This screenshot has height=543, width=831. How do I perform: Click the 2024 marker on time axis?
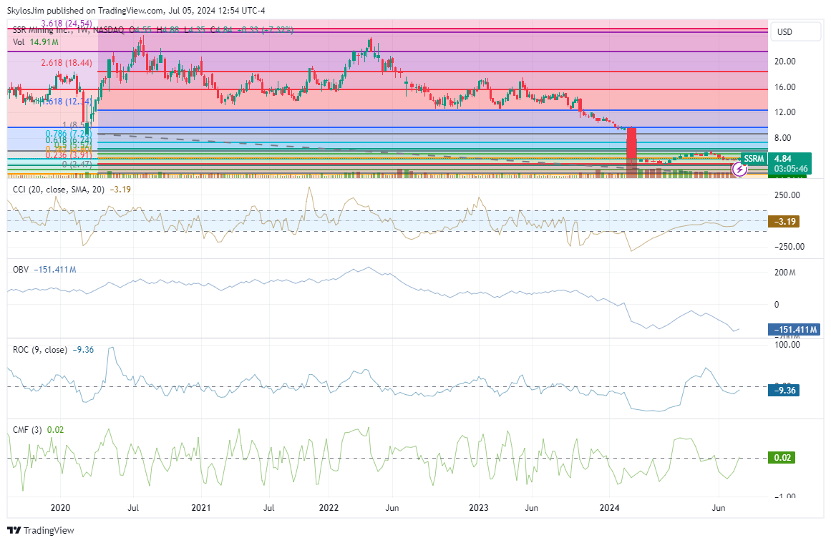610,508
